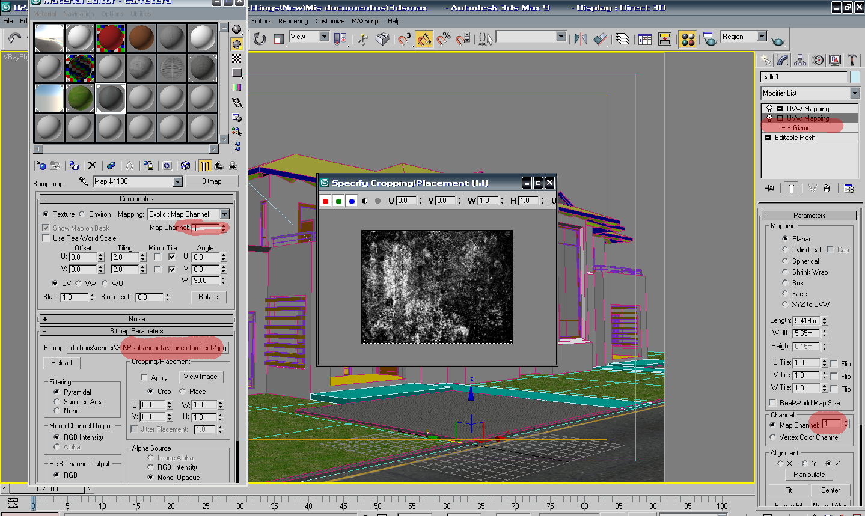Click the Rotate button in Coordinates
The image size is (865, 516).
click(x=209, y=297)
